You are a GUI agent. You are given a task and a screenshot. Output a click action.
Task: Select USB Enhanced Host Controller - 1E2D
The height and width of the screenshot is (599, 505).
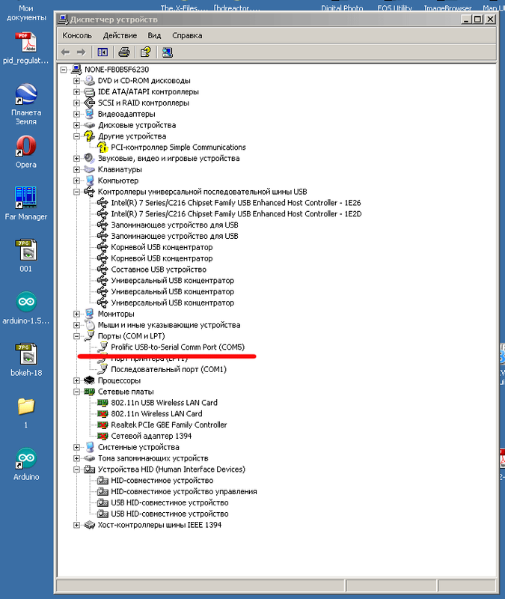[x=236, y=214]
